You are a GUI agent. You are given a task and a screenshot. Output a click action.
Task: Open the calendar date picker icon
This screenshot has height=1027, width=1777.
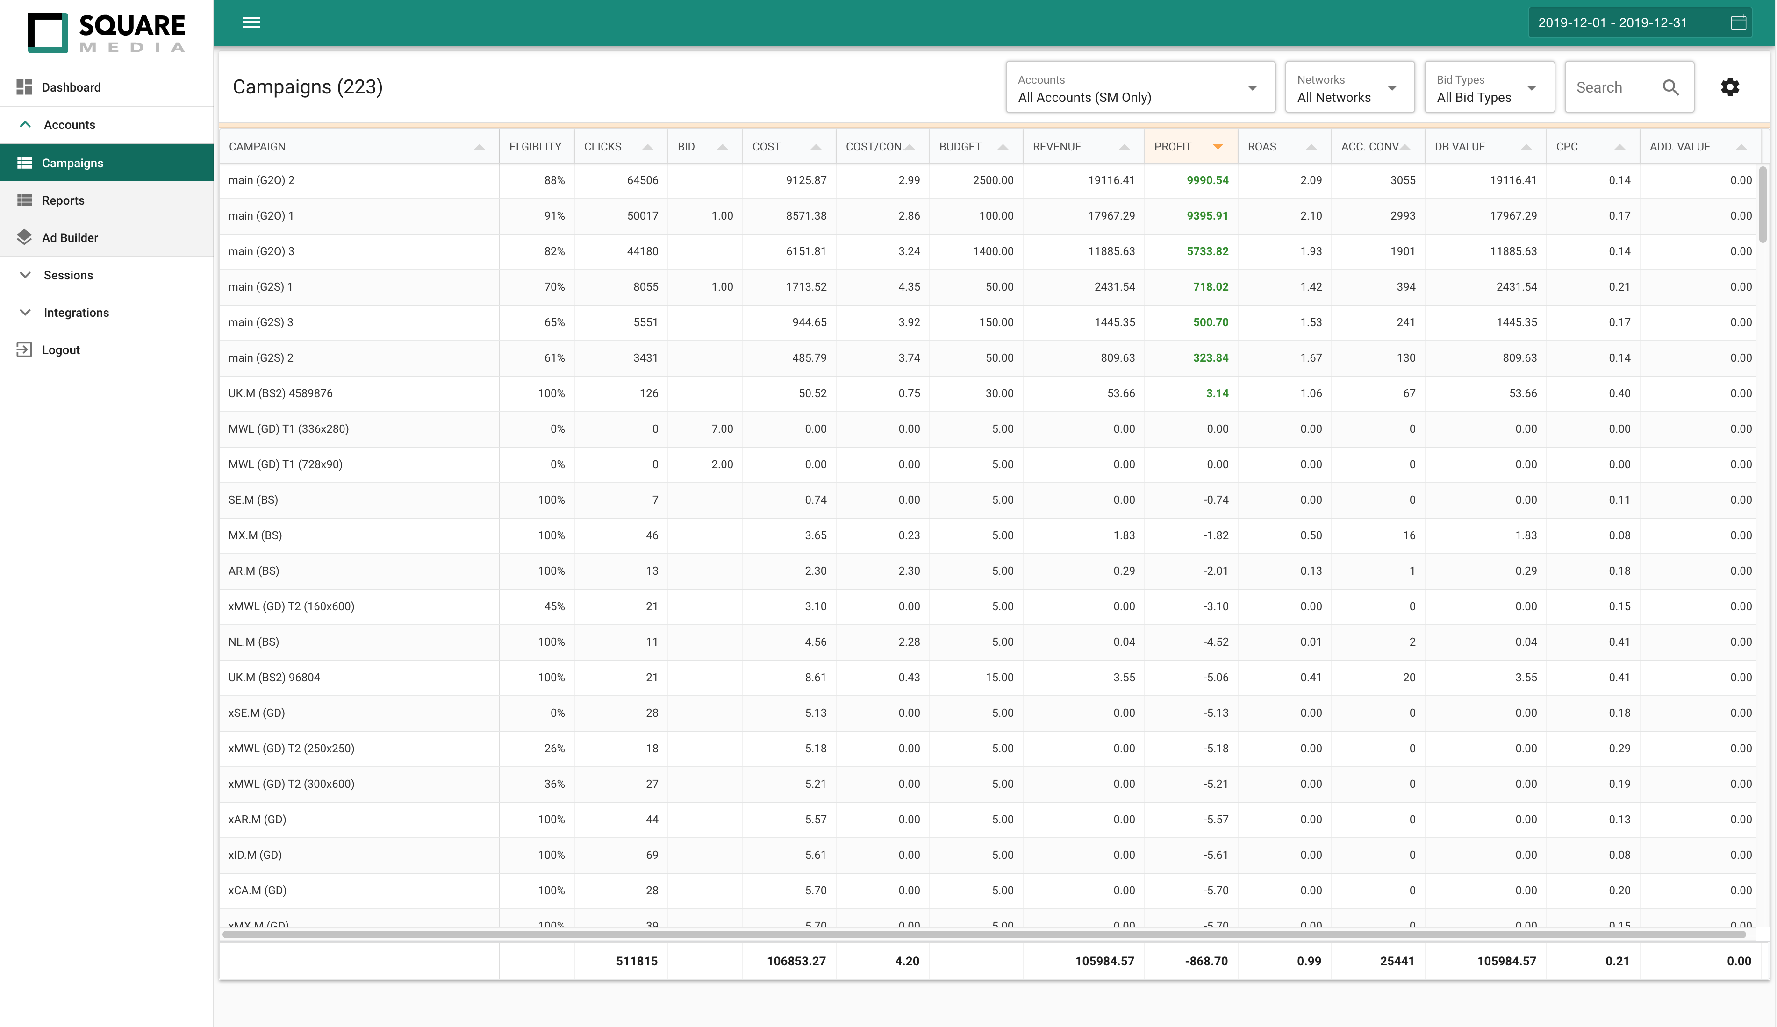tap(1738, 22)
